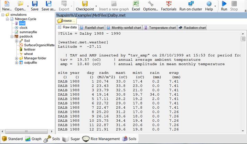This screenshot has width=247, height=144.
Task: Select the met node in tree
Action: click(x=22, y=23)
